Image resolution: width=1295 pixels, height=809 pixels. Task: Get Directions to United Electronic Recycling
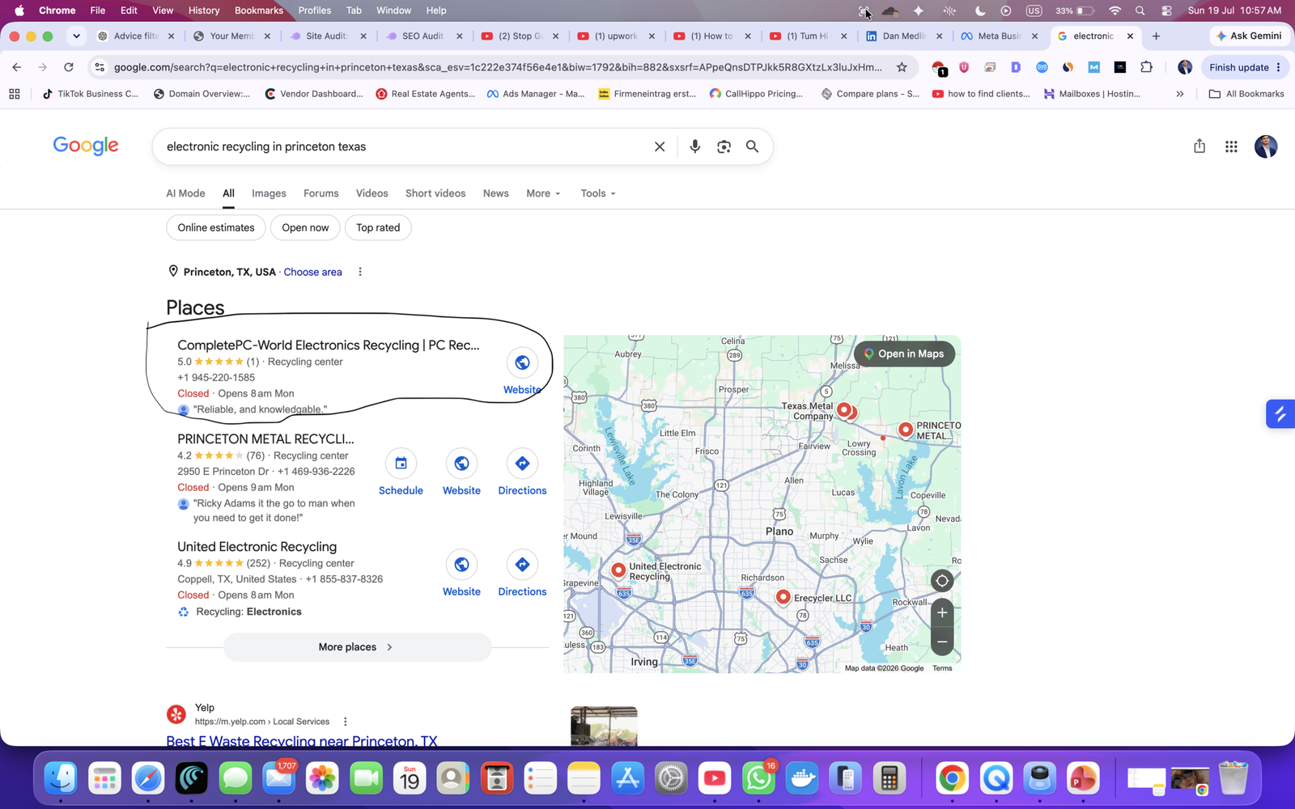coord(522,565)
